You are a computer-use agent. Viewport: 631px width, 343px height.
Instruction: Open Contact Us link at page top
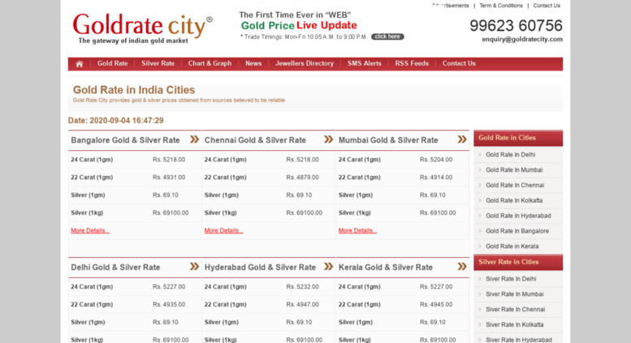point(547,6)
